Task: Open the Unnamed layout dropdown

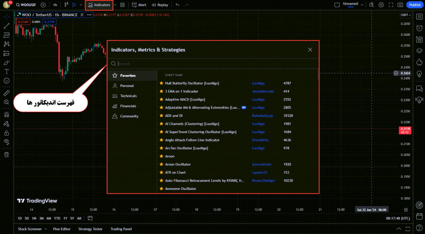Action: (353, 5)
